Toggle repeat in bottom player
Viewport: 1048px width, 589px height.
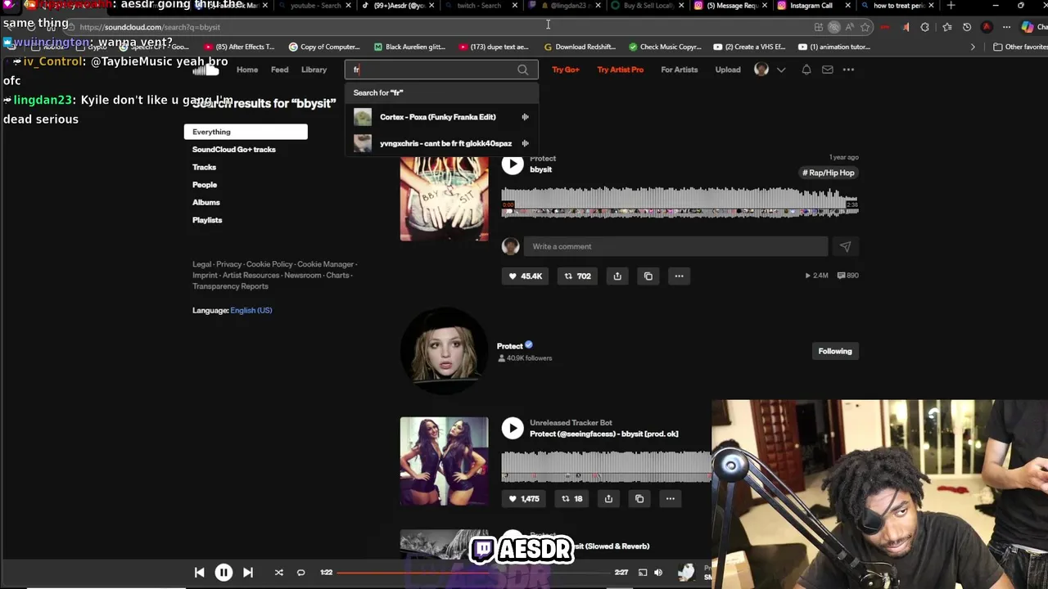pyautogui.click(x=300, y=573)
